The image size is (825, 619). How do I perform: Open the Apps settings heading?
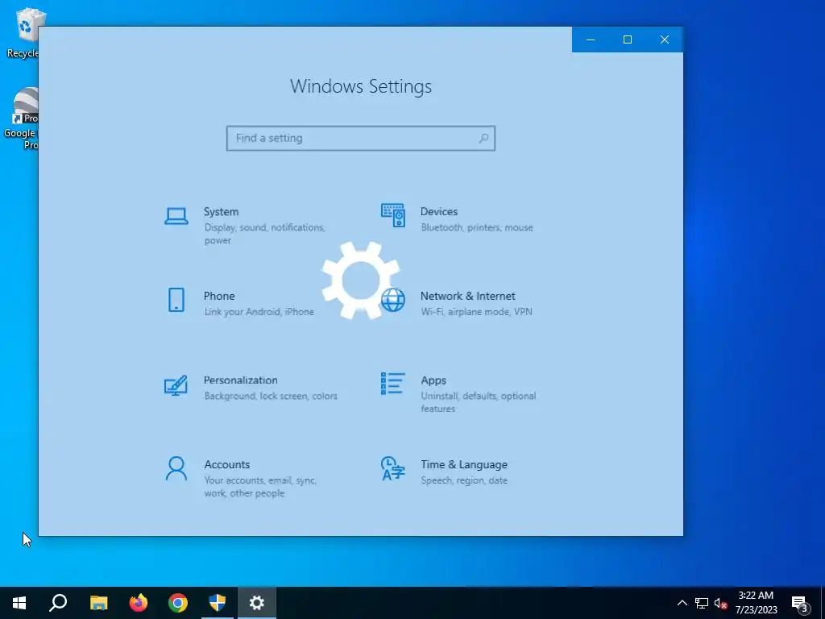[x=433, y=380]
